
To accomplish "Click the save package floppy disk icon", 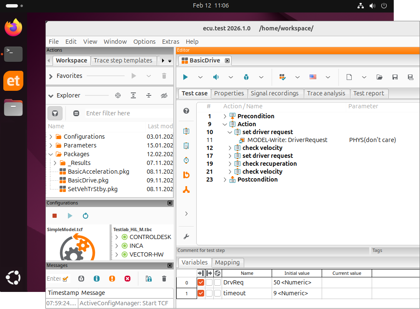I will [x=395, y=77].
